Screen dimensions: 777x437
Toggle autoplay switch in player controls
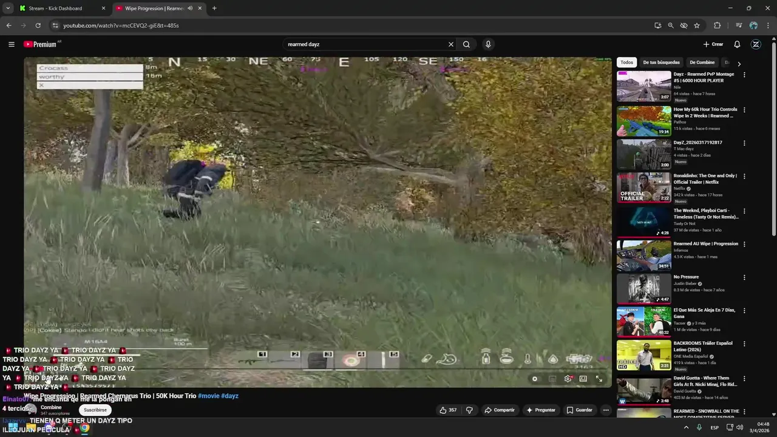[x=535, y=379]
